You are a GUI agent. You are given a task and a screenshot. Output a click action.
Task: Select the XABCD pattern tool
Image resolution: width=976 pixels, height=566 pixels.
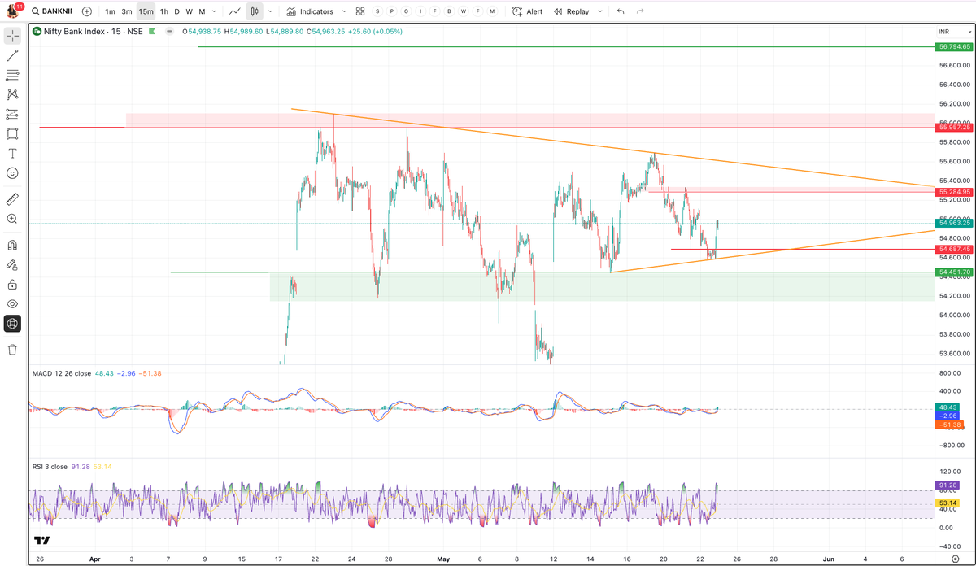(x=12, y=94)
